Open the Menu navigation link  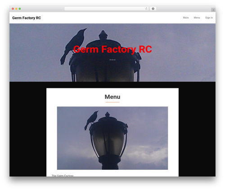197,18
